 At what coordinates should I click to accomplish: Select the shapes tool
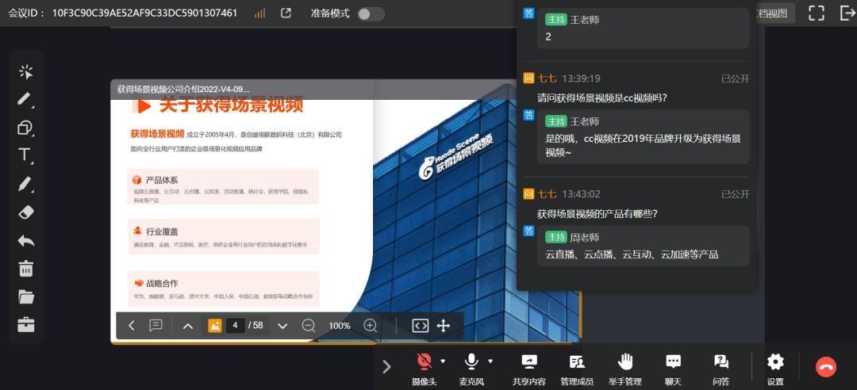[x=25, y=128]
